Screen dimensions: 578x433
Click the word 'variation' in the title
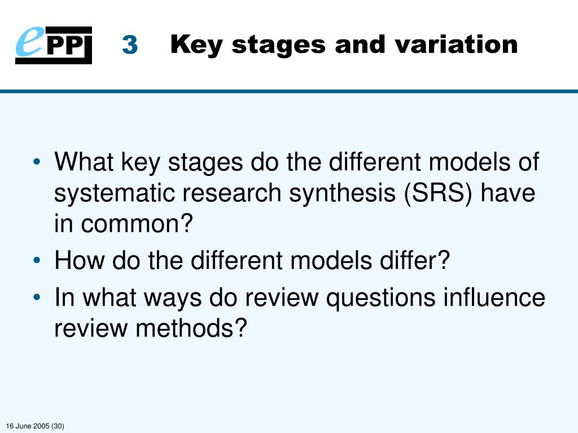[456, 44]
